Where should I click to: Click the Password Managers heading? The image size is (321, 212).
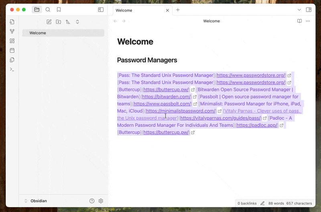pyautogui.click(x=147, y=60)
